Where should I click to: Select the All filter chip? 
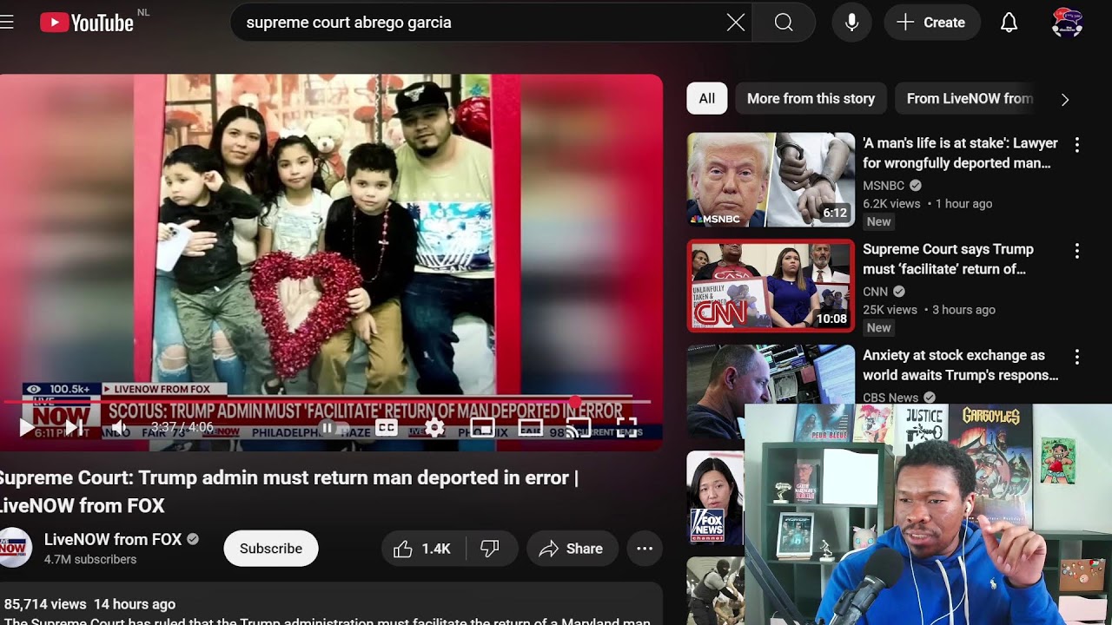pyautogui.click(x=707, y=99)
